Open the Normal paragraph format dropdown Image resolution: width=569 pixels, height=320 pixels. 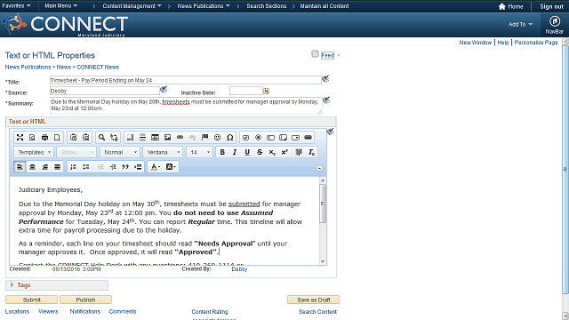pyautogui.click(x=120, y=152)
